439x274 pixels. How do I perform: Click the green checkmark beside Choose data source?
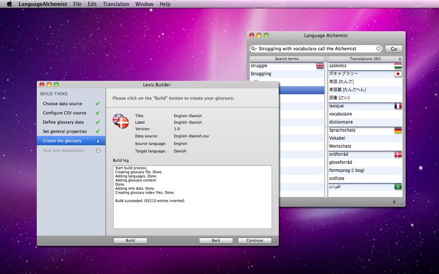pos(98,104)
